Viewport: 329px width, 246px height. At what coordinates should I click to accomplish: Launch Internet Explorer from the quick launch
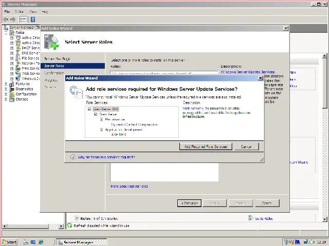click(x=41, y=242)
